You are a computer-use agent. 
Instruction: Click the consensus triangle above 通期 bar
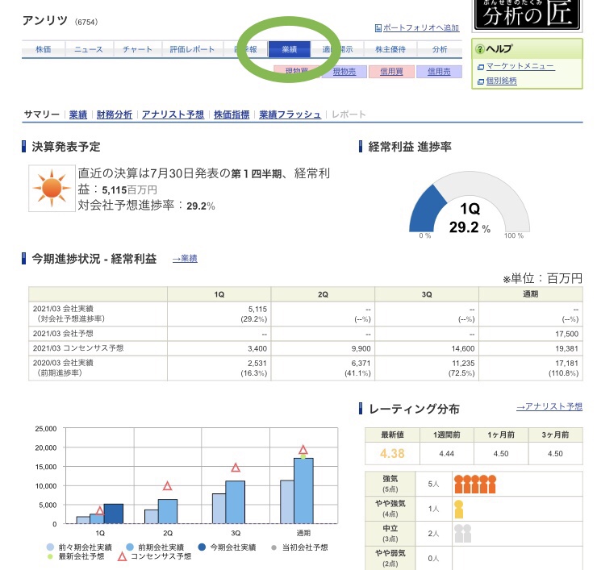303,449
